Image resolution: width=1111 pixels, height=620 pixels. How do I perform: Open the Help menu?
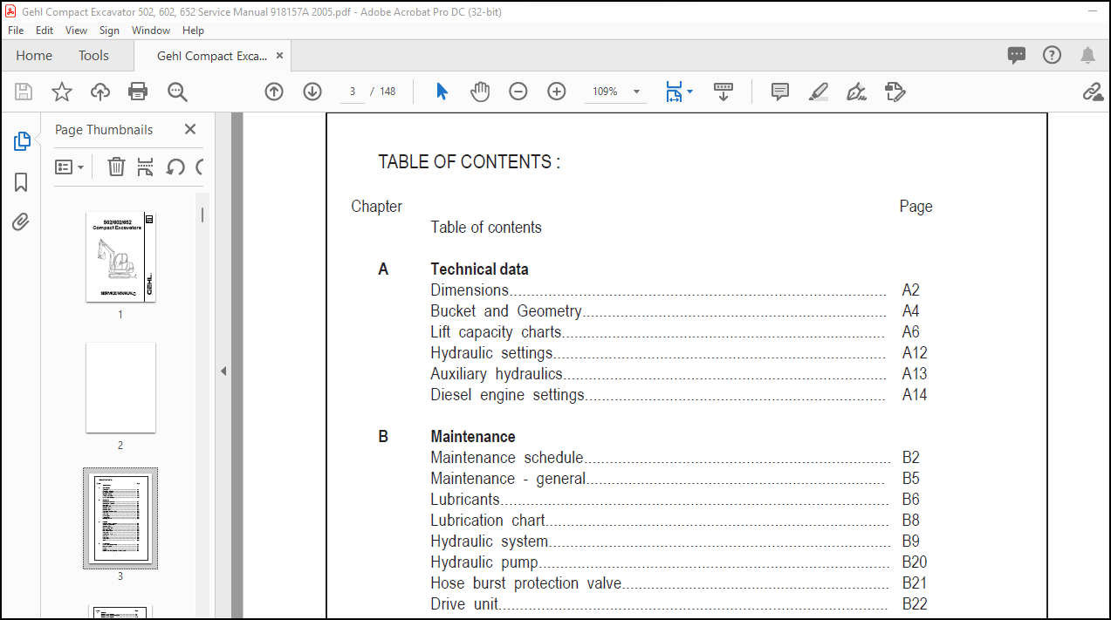(193, 30)
